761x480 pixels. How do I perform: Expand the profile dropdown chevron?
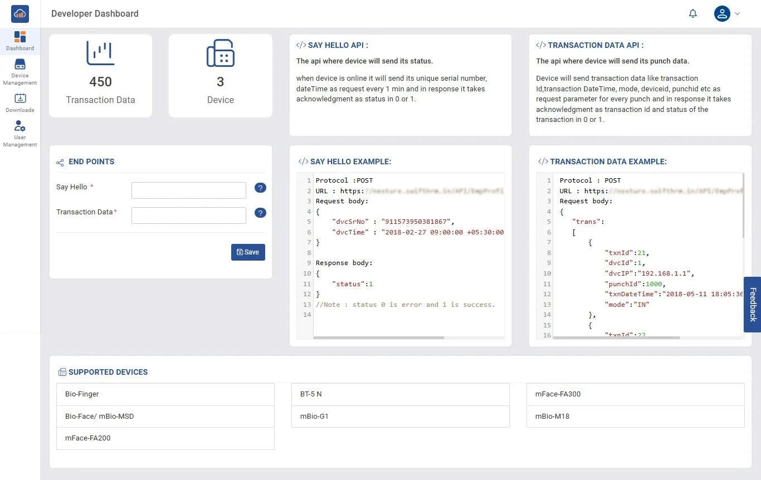(738, 14)
